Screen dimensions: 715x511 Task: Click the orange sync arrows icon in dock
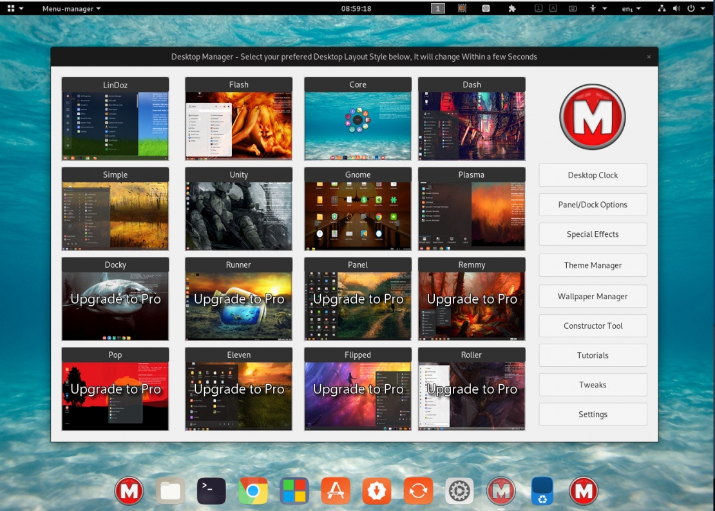pyautogui.click(x=418, y=490)
